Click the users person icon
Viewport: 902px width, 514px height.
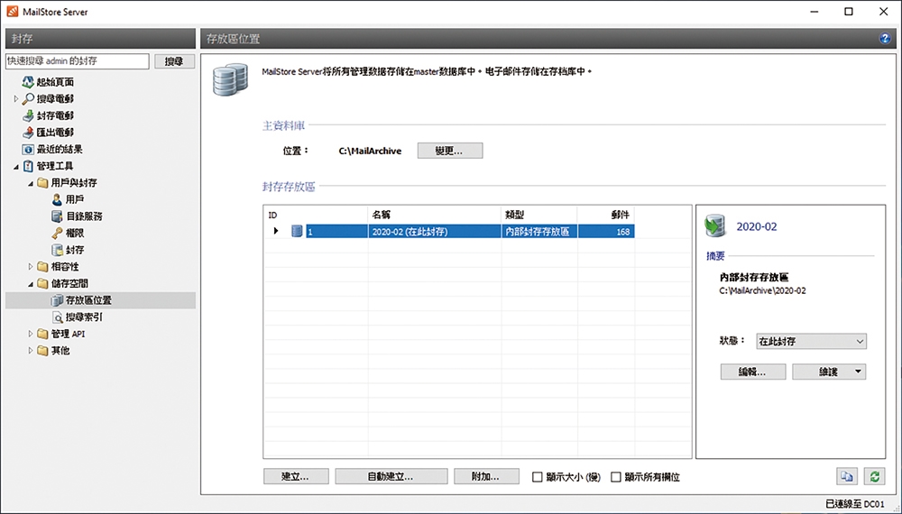click(57, 199)
